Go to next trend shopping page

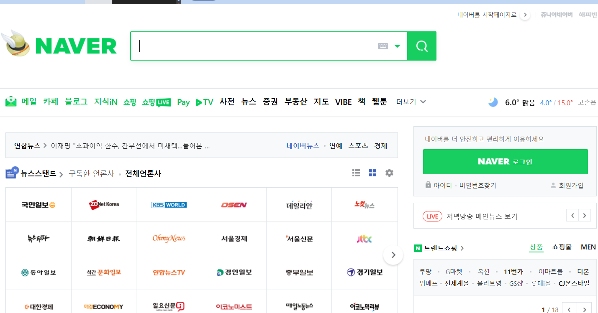pyautogui.click(x=585, y=310)
